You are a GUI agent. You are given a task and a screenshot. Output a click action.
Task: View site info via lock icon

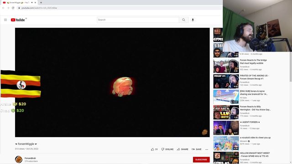19,8
